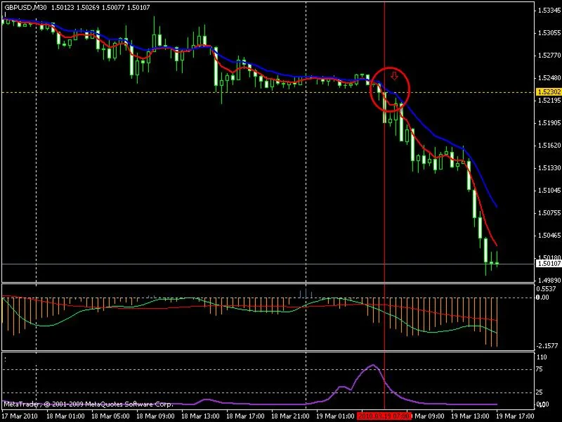Click the 1.51045 price scale value
The height and width of the screenshot is (422, 562).
click(549, 191)
